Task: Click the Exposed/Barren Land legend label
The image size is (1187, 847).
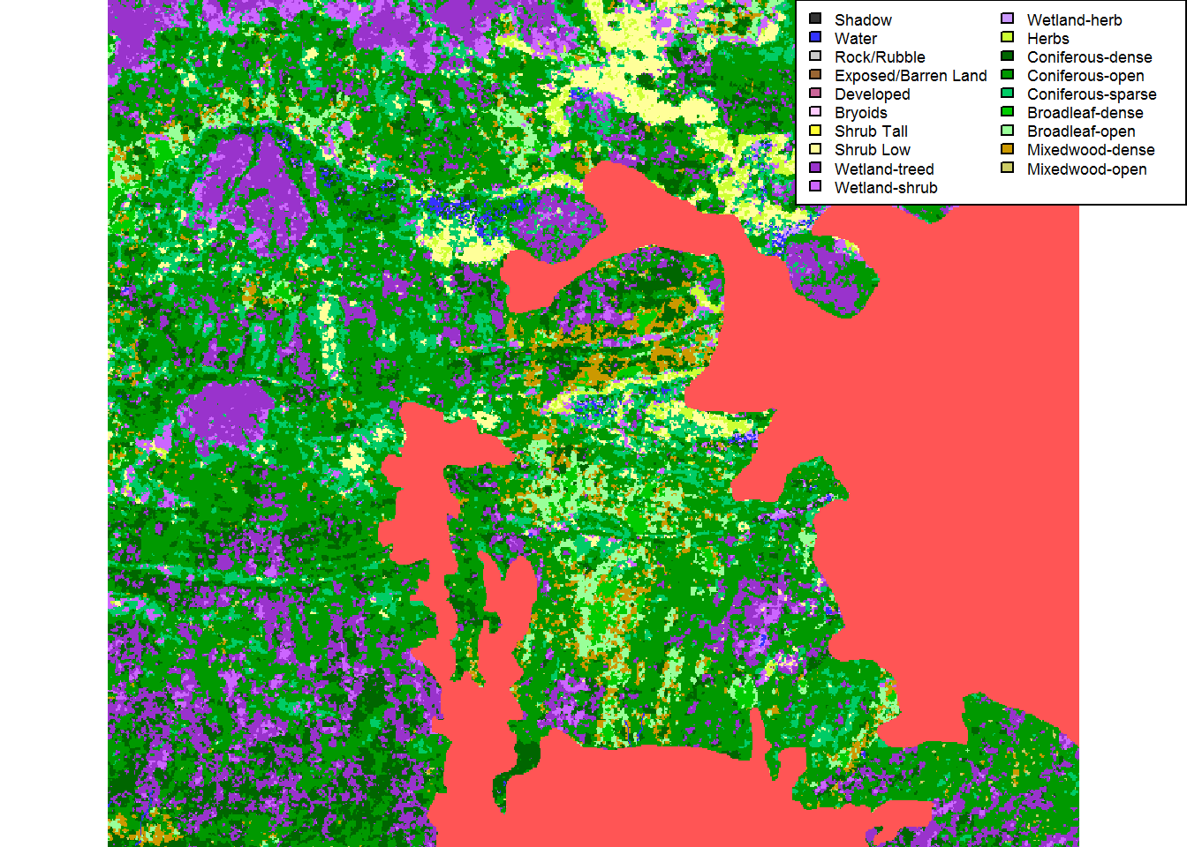Action: tap(910, 76)
